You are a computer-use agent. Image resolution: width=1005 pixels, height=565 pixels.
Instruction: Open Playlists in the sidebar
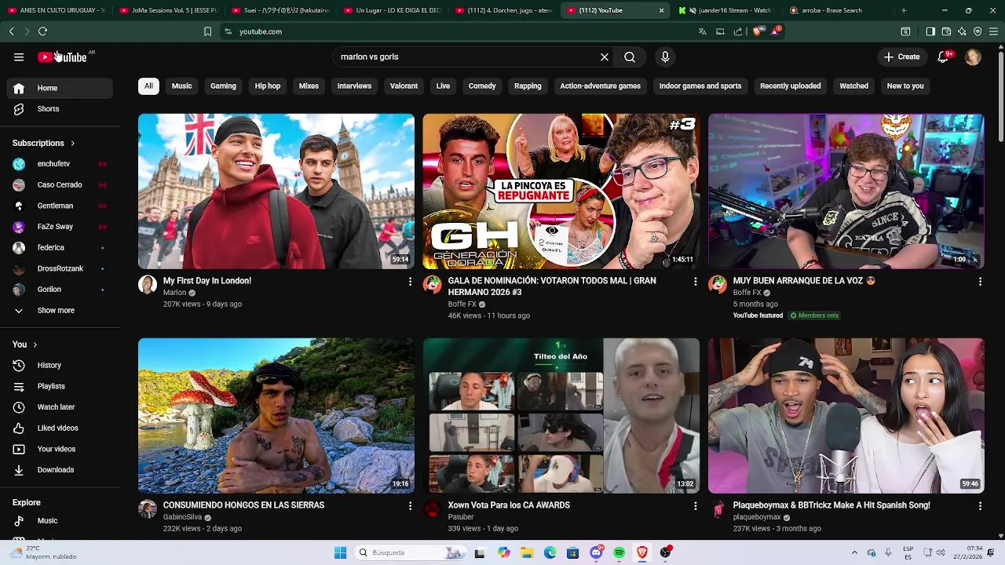60,386
